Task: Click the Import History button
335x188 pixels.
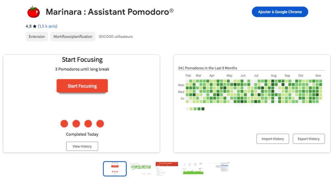Action: click(273, 139)
